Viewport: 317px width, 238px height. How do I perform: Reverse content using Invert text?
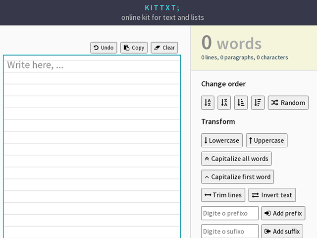coord(272,195)
